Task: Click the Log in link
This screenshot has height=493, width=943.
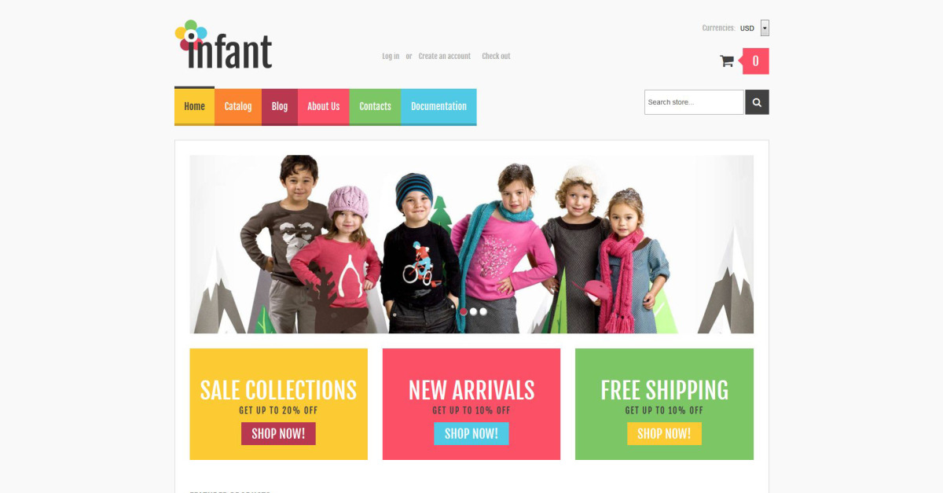Action: tap(391, 56)
